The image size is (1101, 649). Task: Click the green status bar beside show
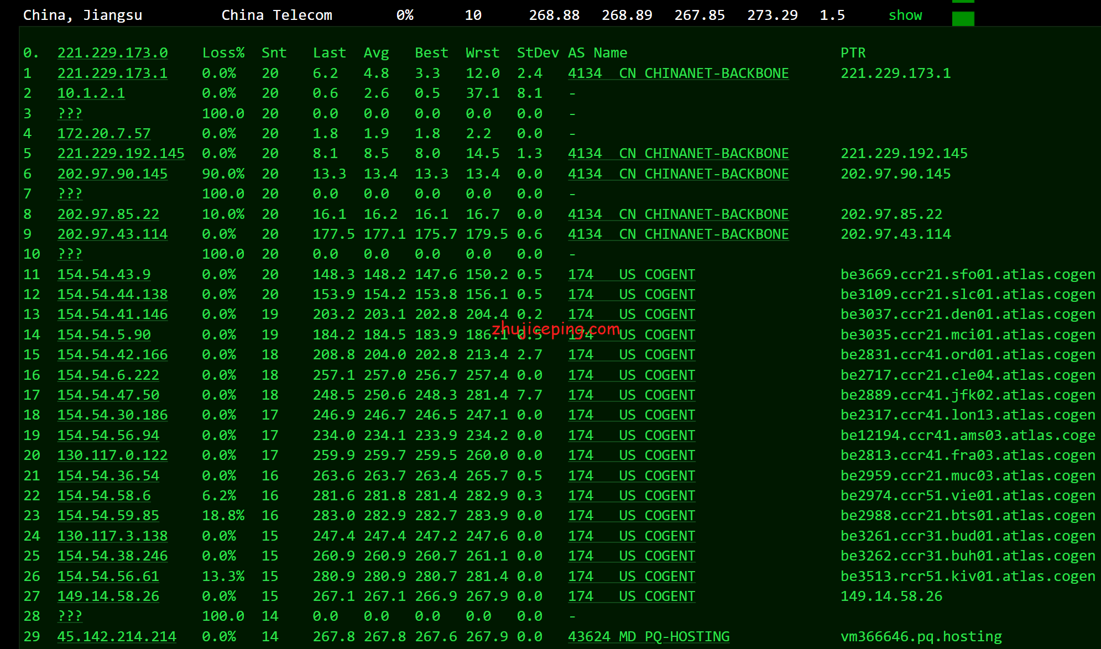coord(963,19)
